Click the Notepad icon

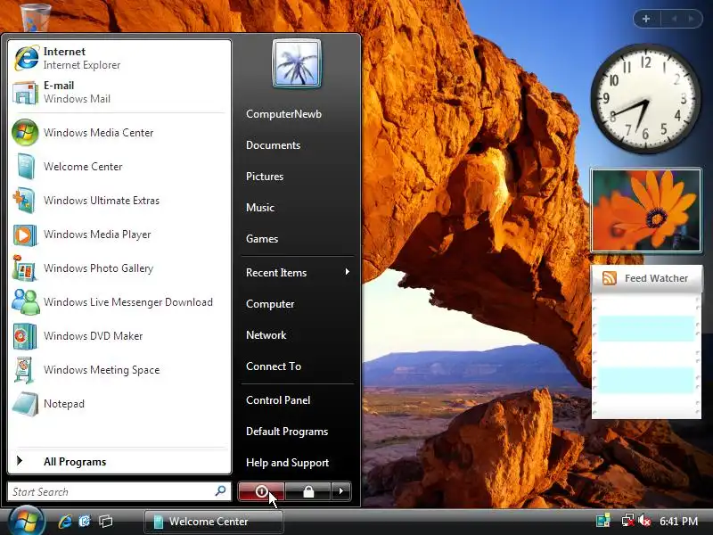26,404
